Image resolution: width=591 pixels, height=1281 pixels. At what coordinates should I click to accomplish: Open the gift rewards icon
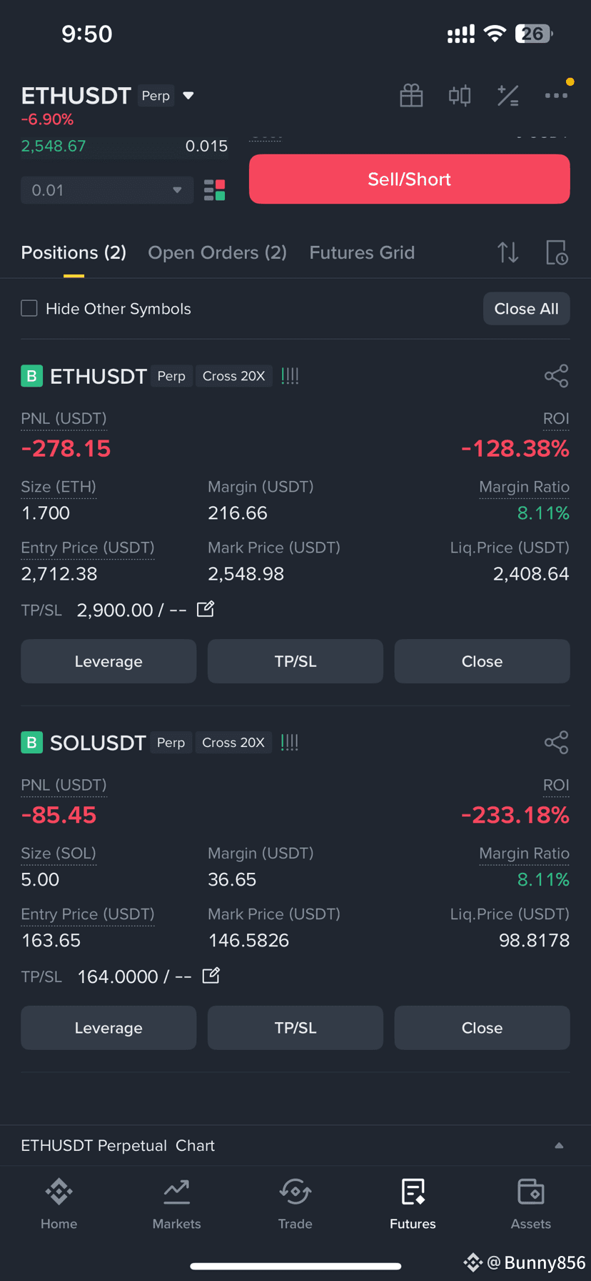click(x=411, y=96)
